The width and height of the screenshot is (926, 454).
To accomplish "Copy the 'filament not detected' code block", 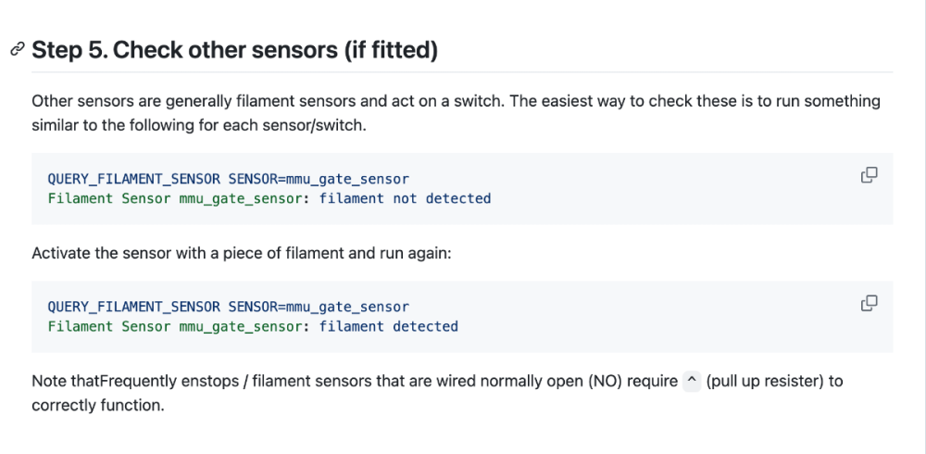I will pos(869,175).
